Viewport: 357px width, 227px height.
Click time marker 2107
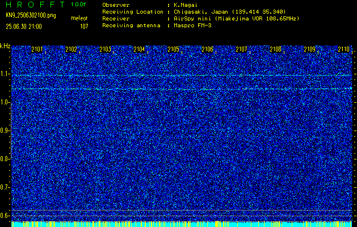point(241,49)
